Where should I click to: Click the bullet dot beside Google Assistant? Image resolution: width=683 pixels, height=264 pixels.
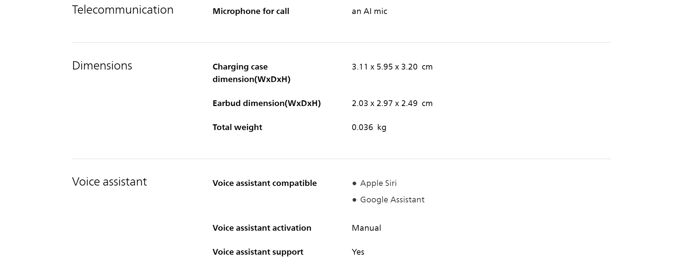354,200
